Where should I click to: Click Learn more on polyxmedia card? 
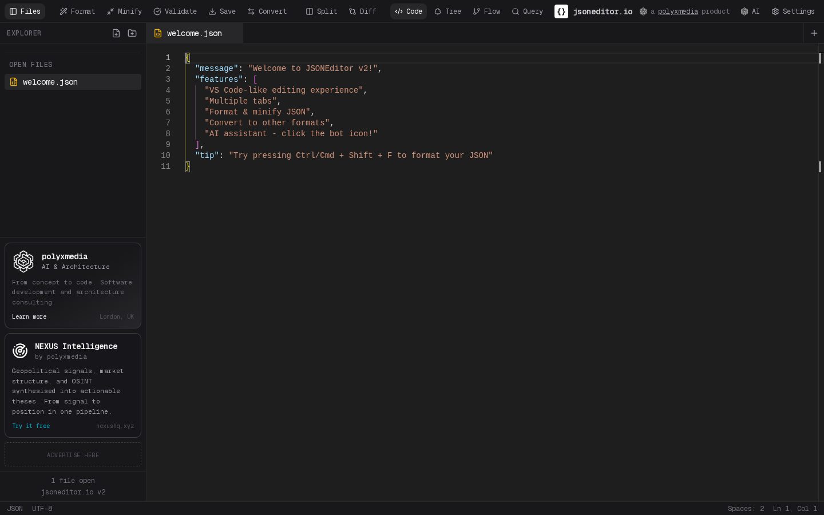point(29,316)
